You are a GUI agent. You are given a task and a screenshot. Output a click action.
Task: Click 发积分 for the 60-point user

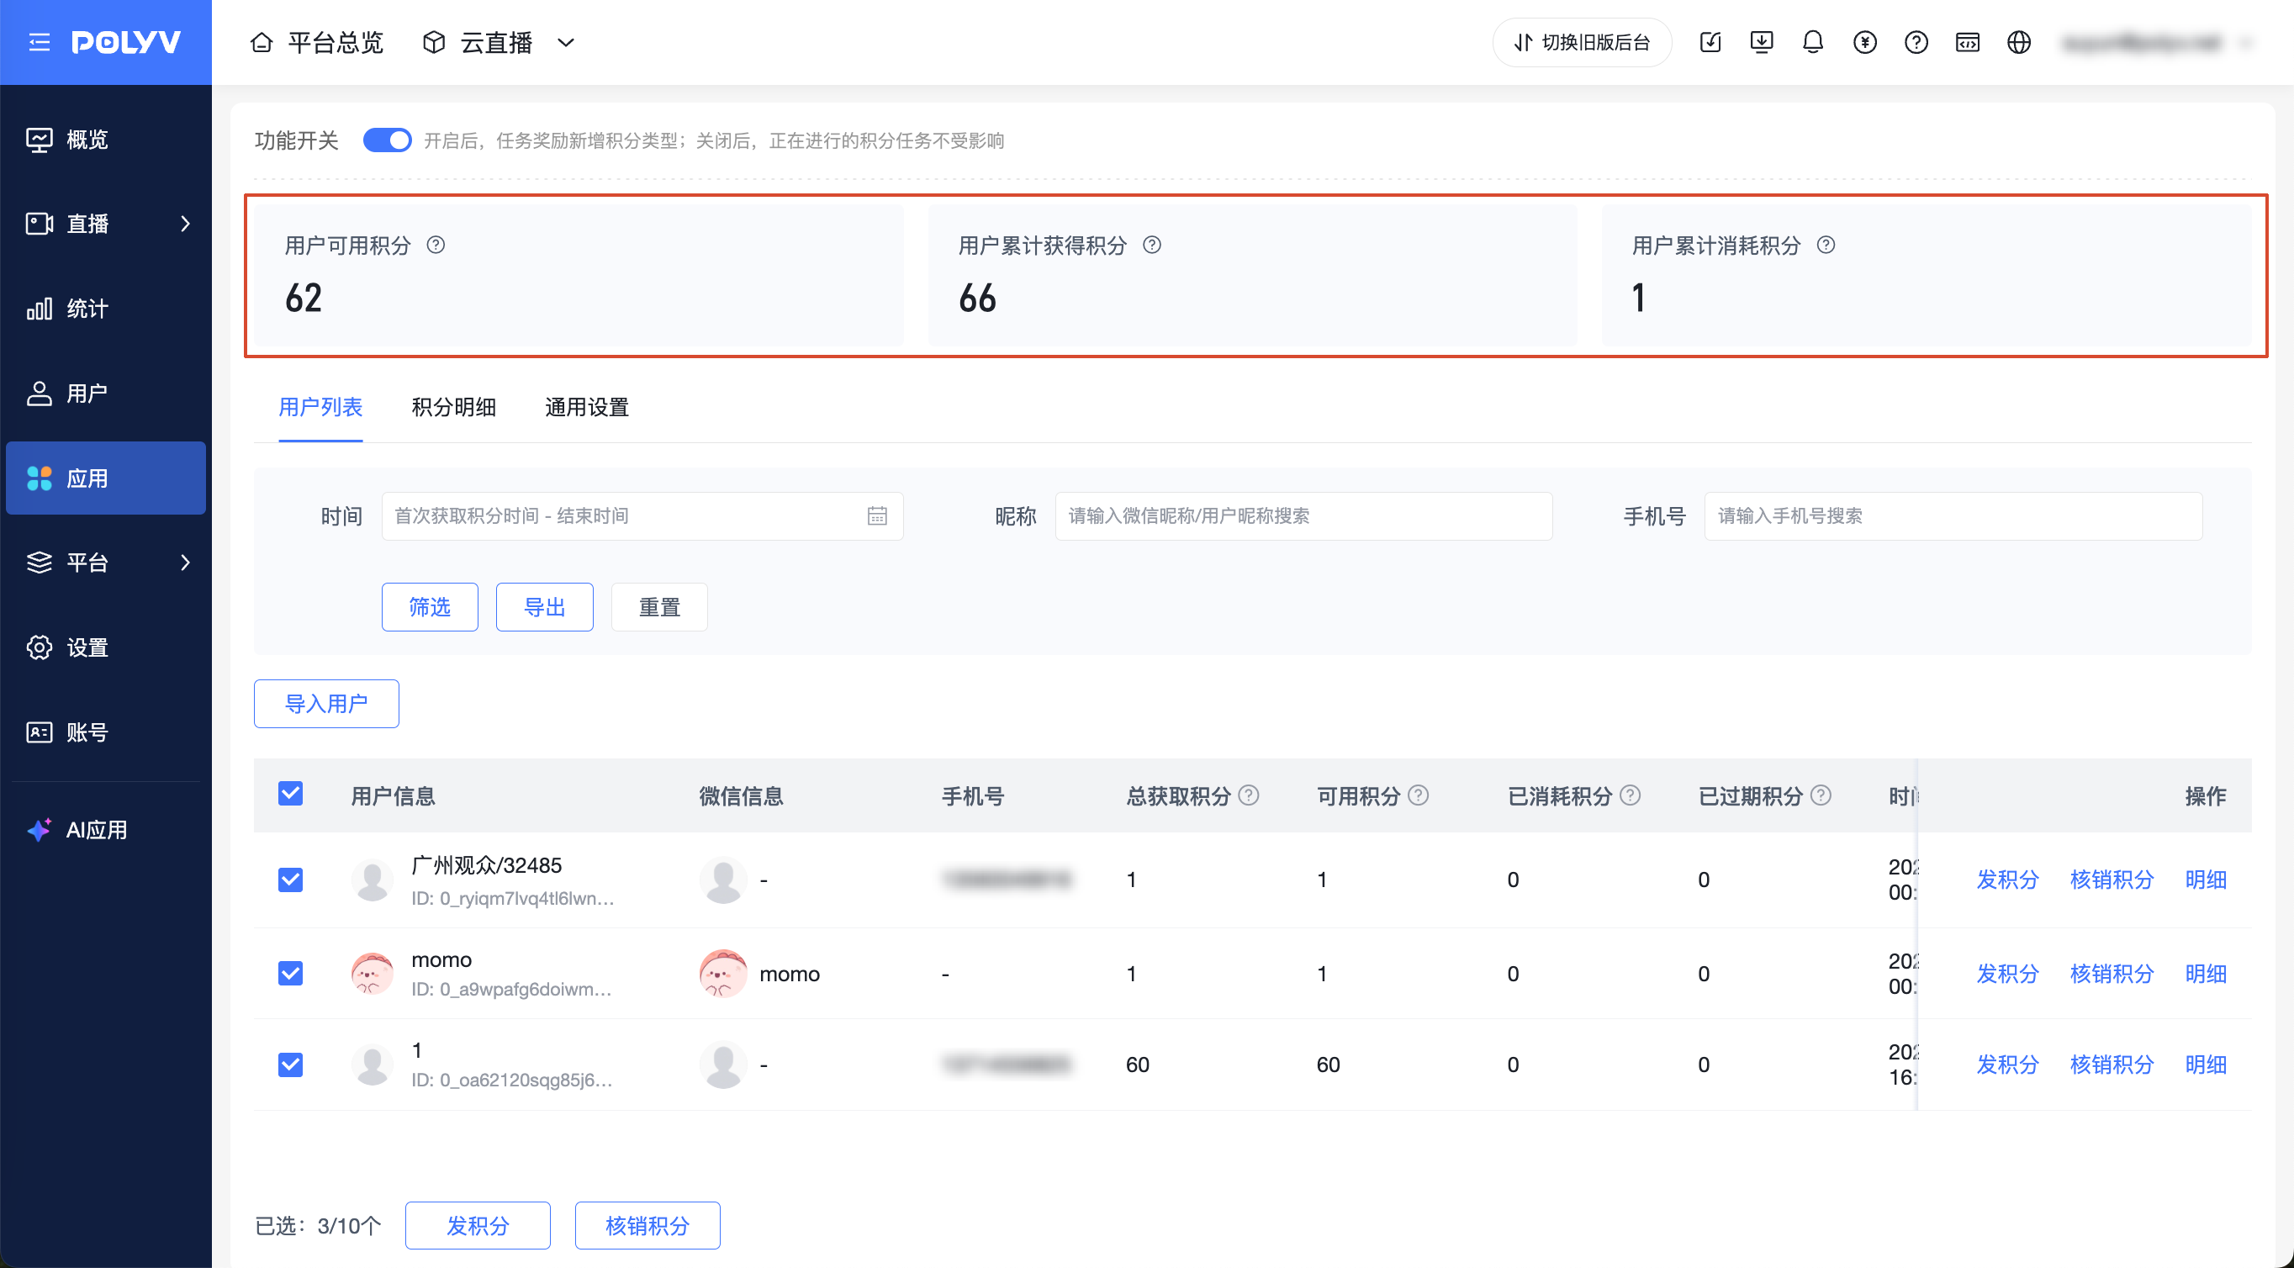2008,1064
